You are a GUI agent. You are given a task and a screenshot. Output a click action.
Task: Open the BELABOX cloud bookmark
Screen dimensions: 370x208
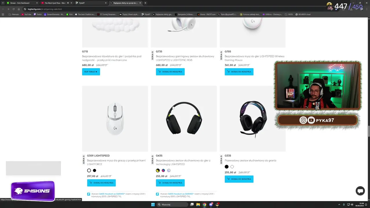tap(303, 14)
